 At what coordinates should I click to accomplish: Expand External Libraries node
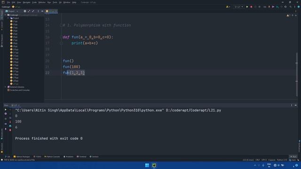[5, 87]
